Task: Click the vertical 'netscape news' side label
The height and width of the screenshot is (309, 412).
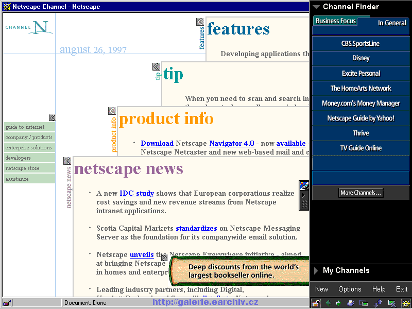Action: (68, 187)
